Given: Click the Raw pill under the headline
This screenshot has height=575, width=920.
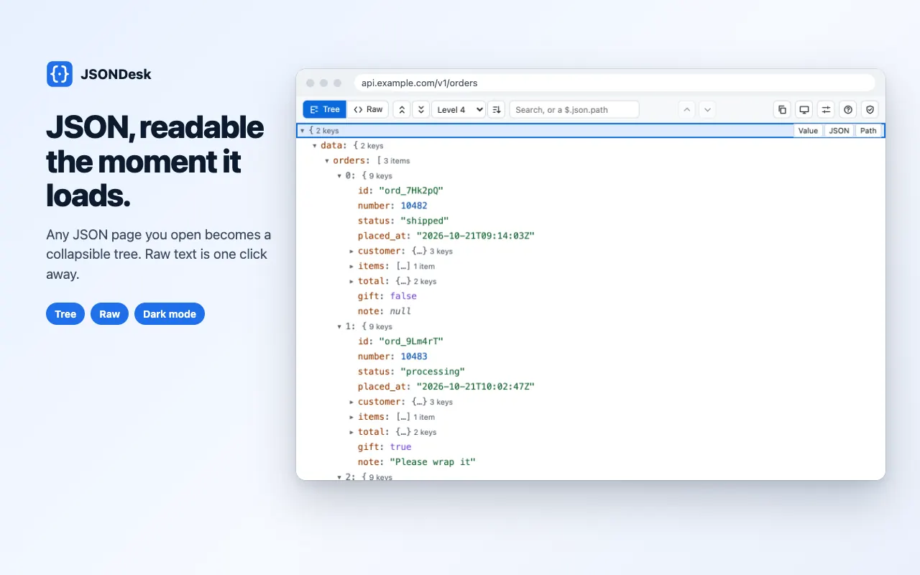Looking at the screenshot, I should [110, 314].
